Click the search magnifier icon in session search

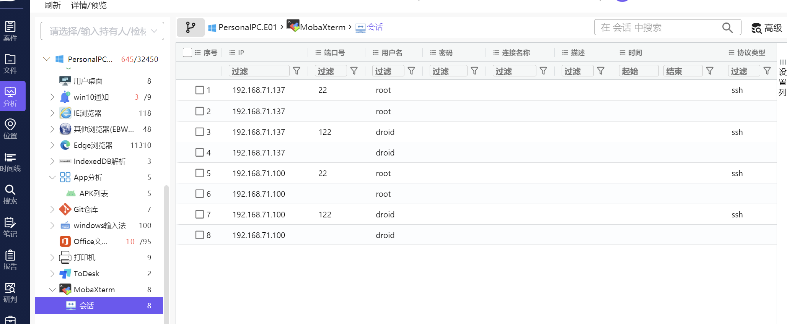point(727,28)
